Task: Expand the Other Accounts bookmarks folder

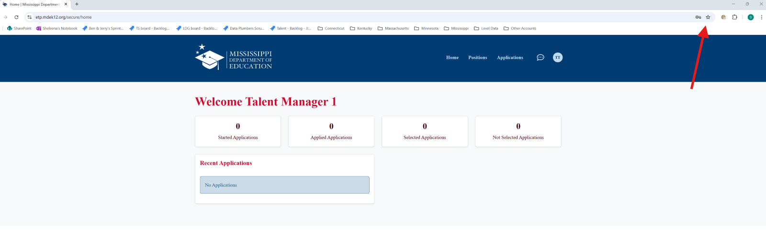Action: coord(520,29)
